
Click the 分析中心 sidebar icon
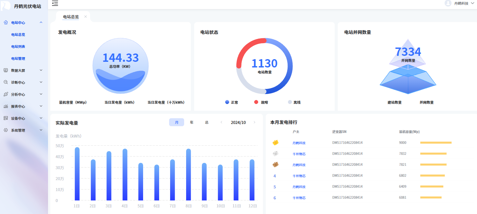coord(6,94)
